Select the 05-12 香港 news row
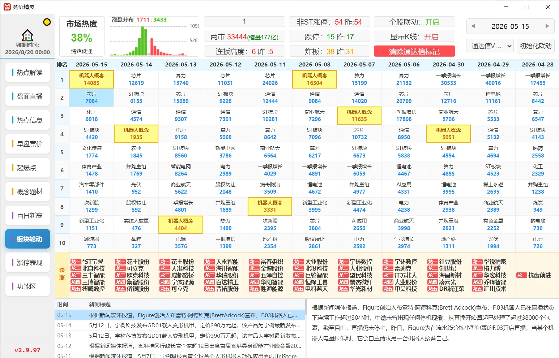559x358 pixels. 180,346
